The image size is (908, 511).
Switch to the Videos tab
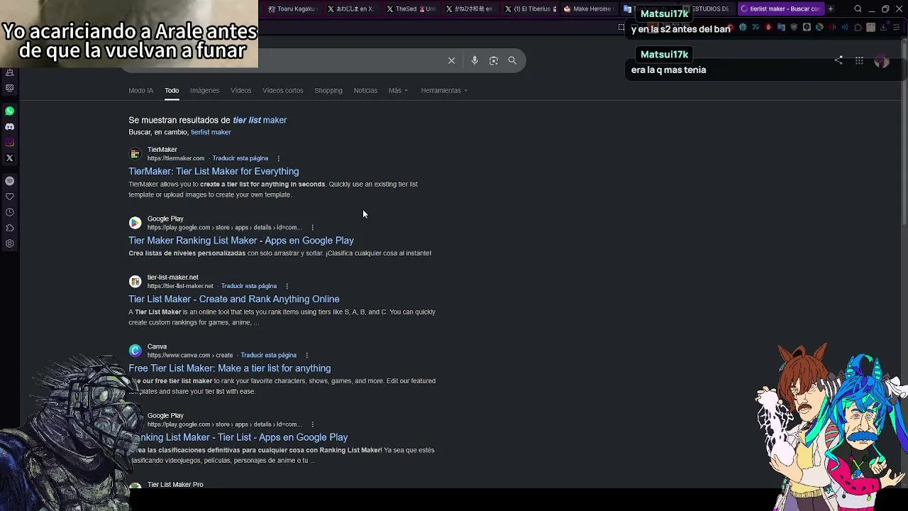240,90
